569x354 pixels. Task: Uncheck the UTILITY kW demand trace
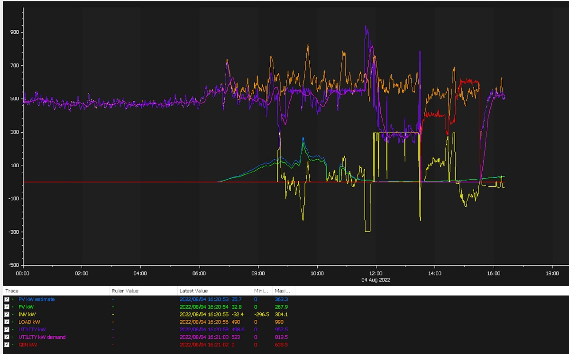coord(7,337)
